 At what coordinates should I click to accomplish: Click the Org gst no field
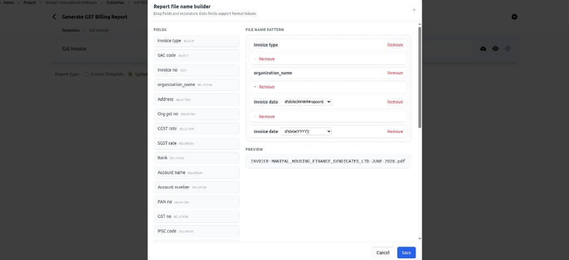pyautogui.click(x=196, y=114)
